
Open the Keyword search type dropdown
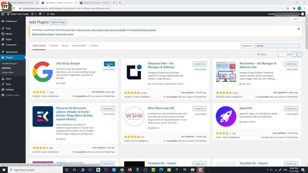tap(247, 46)
